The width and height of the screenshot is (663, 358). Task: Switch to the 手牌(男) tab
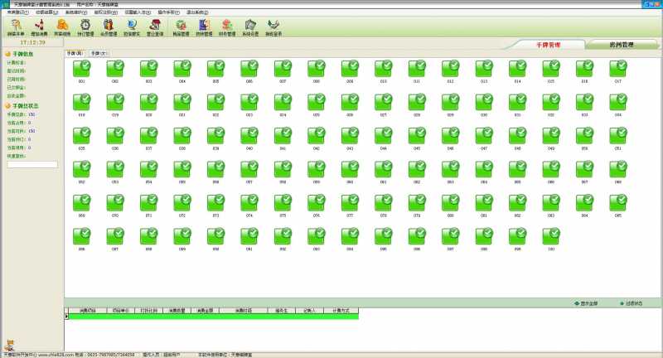click(x=75, y=52)
